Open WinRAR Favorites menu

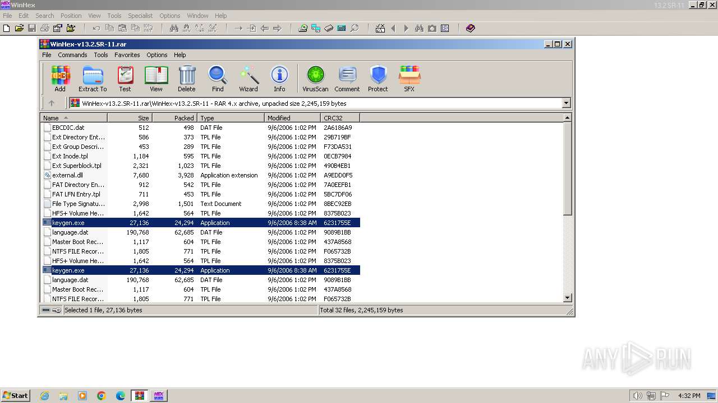click(127, 55)
